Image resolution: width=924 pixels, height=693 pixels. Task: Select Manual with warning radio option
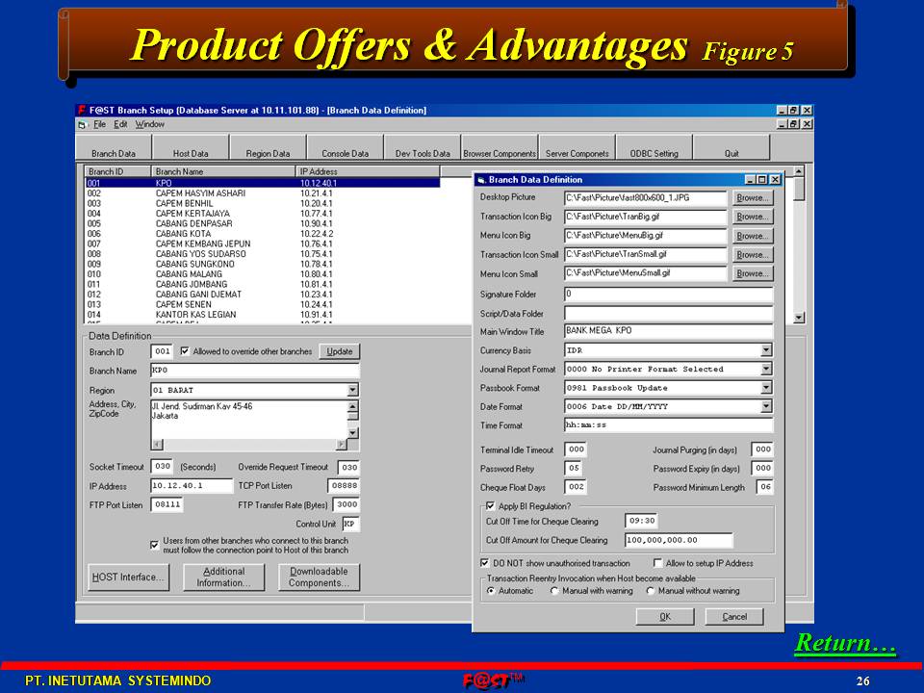[x=555, y=591]
